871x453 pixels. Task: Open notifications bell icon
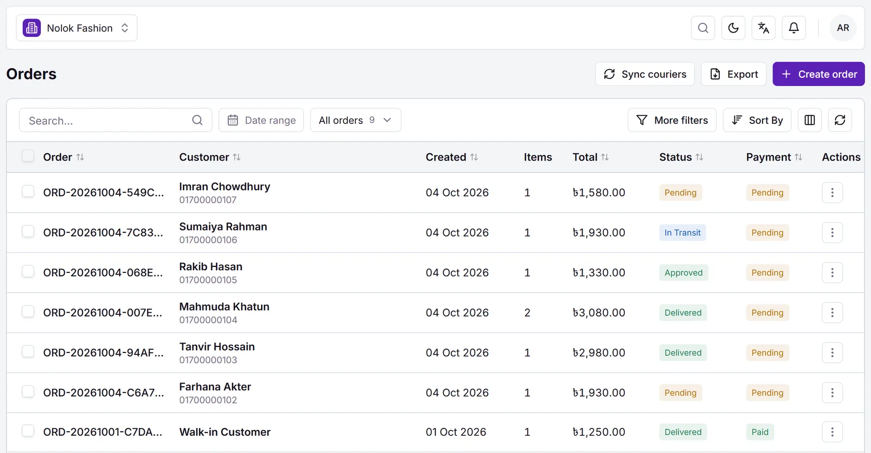click(x=794, y=28)
